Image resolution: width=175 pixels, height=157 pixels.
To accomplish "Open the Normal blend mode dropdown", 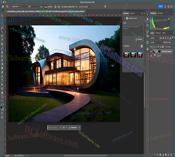I will (x=157, y=42).
